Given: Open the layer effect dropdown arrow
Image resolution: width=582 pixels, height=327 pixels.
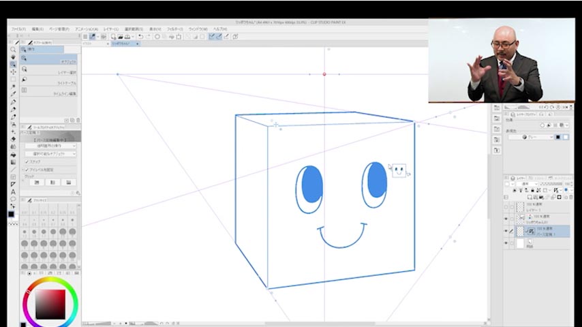Looking at the screenshot, I should pos(567,125).
